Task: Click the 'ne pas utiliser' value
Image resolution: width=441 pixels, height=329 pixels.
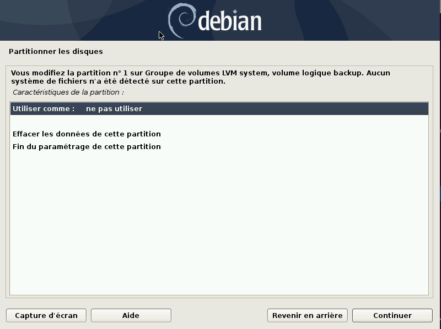Action: 114,109
